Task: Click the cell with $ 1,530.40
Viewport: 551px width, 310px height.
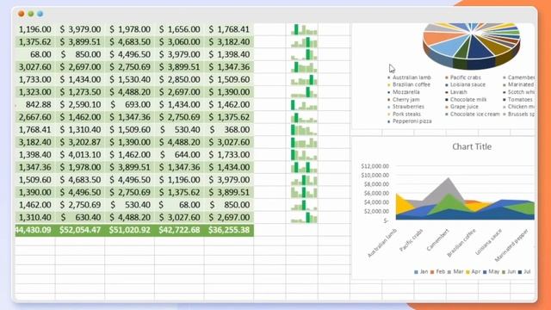Action: (130, 79)
